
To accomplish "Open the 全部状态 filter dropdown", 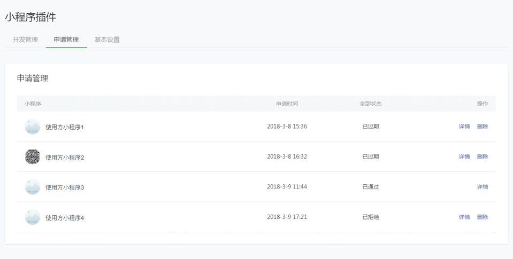I will (370, 104).
